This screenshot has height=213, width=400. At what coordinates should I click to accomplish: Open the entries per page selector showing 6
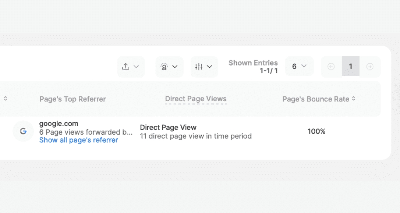(x=299, y=66)
